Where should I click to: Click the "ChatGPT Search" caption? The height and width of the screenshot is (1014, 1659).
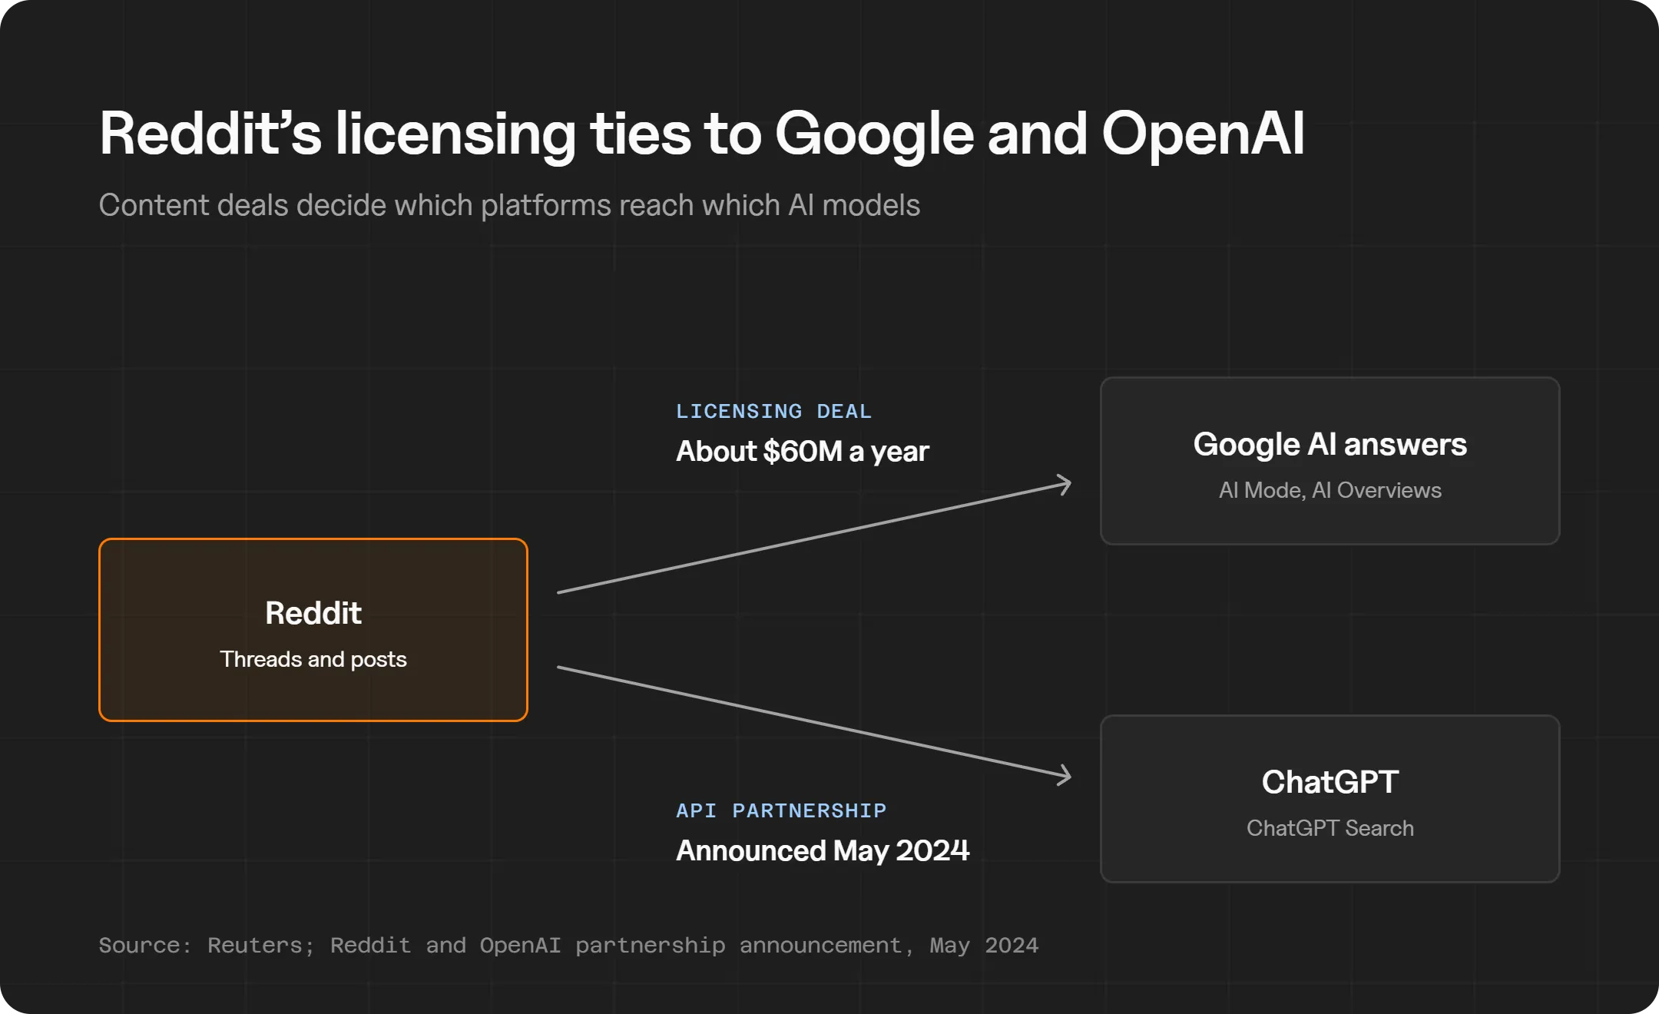pos(1330,828)
